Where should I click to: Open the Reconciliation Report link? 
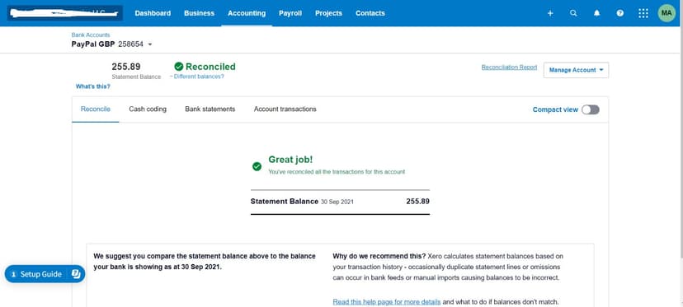(509, 67)
